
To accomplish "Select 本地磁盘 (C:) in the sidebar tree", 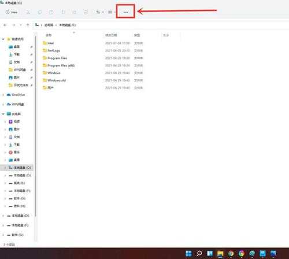I will pos(23,168).
